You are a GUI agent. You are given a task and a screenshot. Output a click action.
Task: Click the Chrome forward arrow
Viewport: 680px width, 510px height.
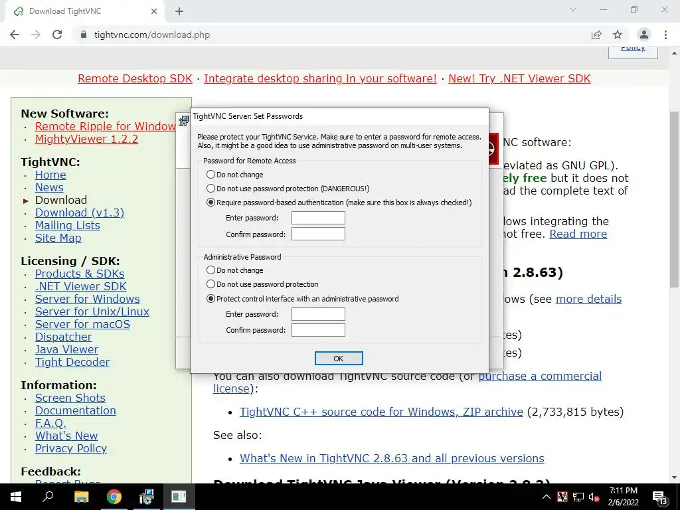36,35
